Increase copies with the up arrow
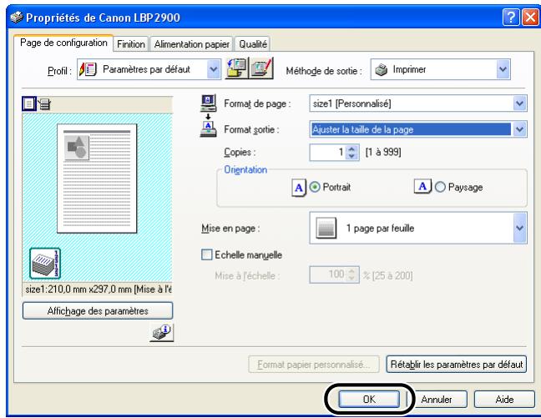The width and height of the screenshot is (541, 418). point(351,149)
